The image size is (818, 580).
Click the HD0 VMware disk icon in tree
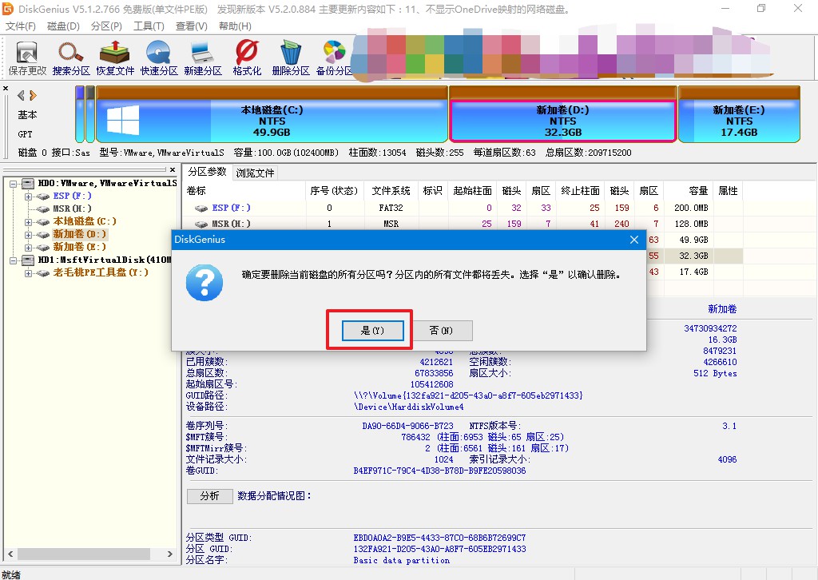click(x=28, y=184)
